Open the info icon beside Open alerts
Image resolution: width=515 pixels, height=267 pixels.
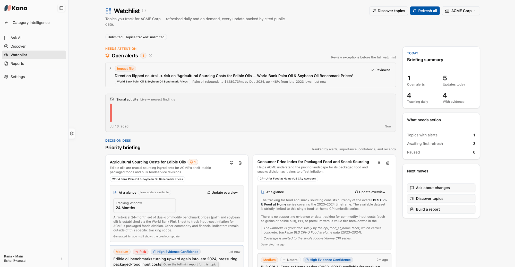[x=151, y=56]
